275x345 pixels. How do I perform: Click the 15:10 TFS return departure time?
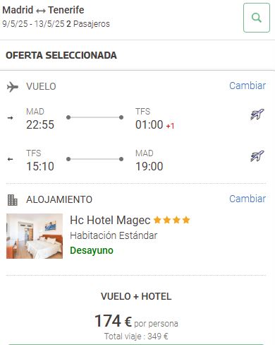tap(40, 166)
